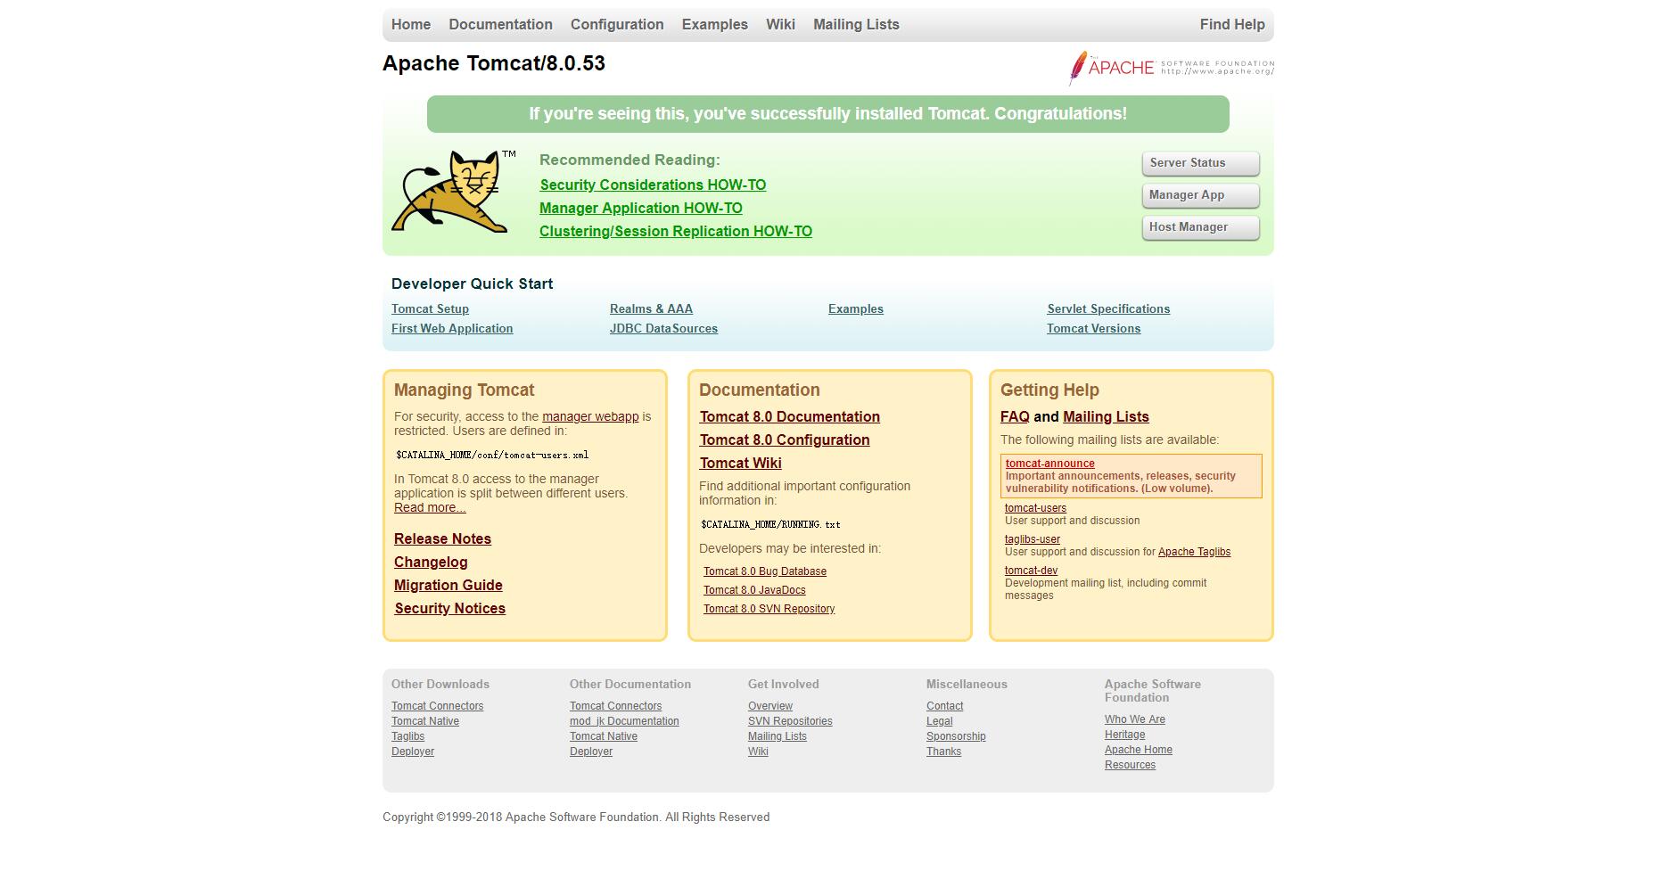Open Mailing Lists in the top navigation bar

click(x=856, y=25)
